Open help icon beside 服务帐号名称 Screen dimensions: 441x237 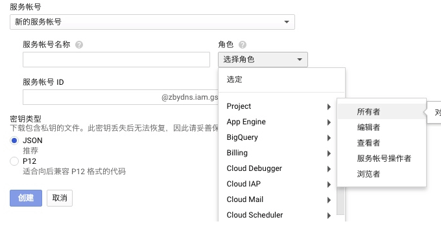click(x=79, y=45)
